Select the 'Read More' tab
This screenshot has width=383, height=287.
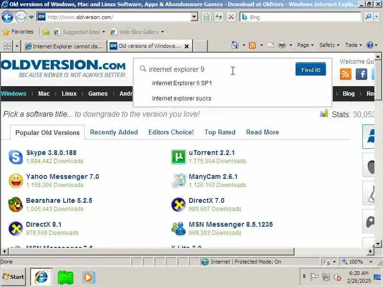(262, 132)
